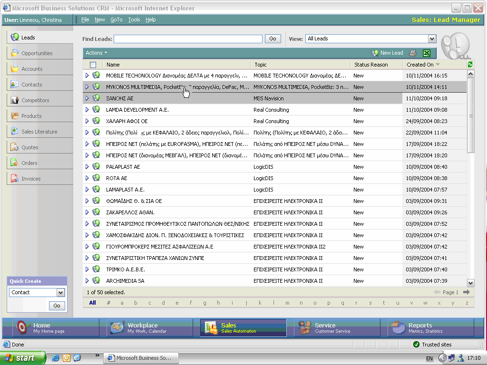
Task: Open Workplace navigation tab
Action: [x=149, y=328]
